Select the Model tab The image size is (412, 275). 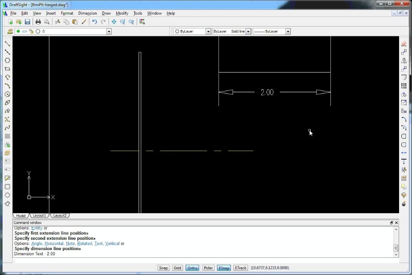(21, 215)
